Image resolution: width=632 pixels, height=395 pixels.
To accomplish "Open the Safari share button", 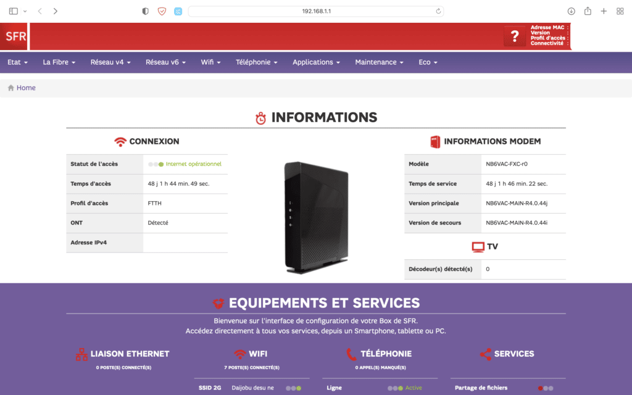I will pyautogui.click(x=588, y=11).
